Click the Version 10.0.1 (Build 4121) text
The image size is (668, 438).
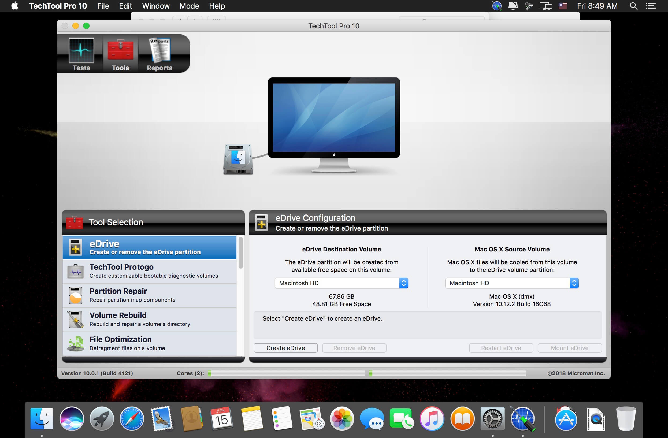(97, 373)
